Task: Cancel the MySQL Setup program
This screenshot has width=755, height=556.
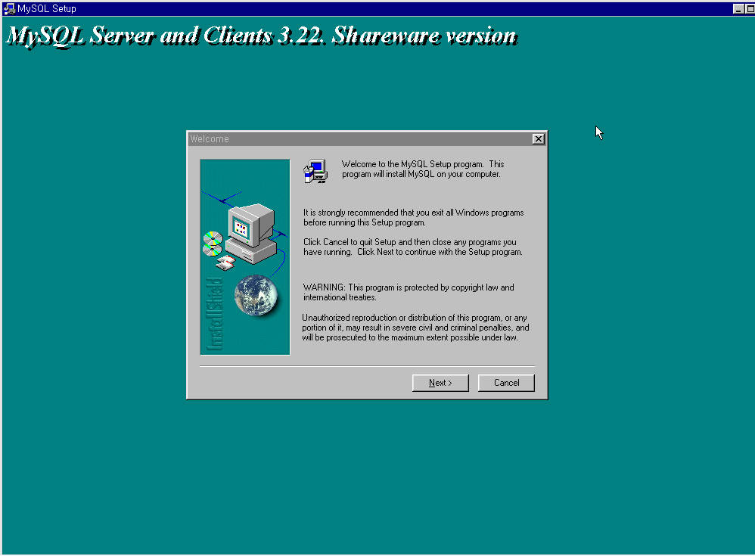Action: pyautogui.click(x=506, y=383)
